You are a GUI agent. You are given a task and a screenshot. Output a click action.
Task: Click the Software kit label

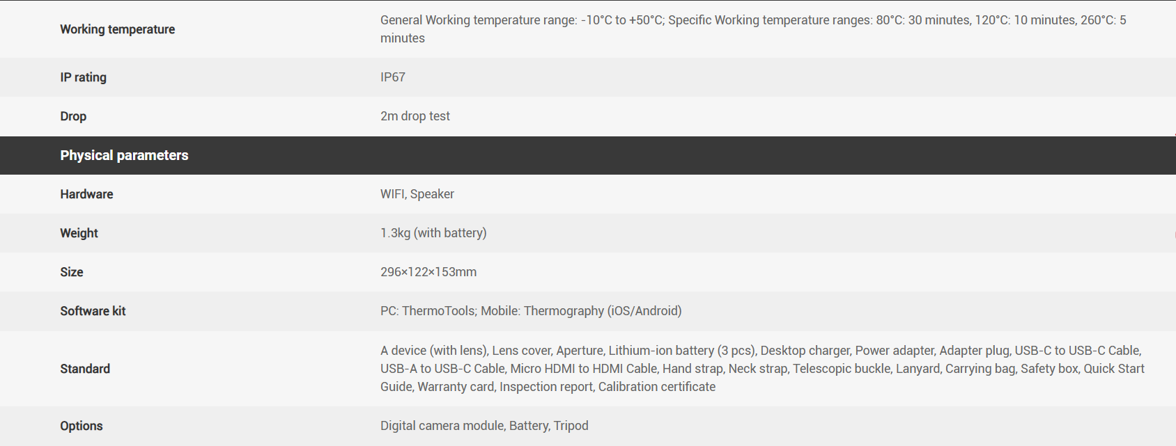[x=93, y=311]
